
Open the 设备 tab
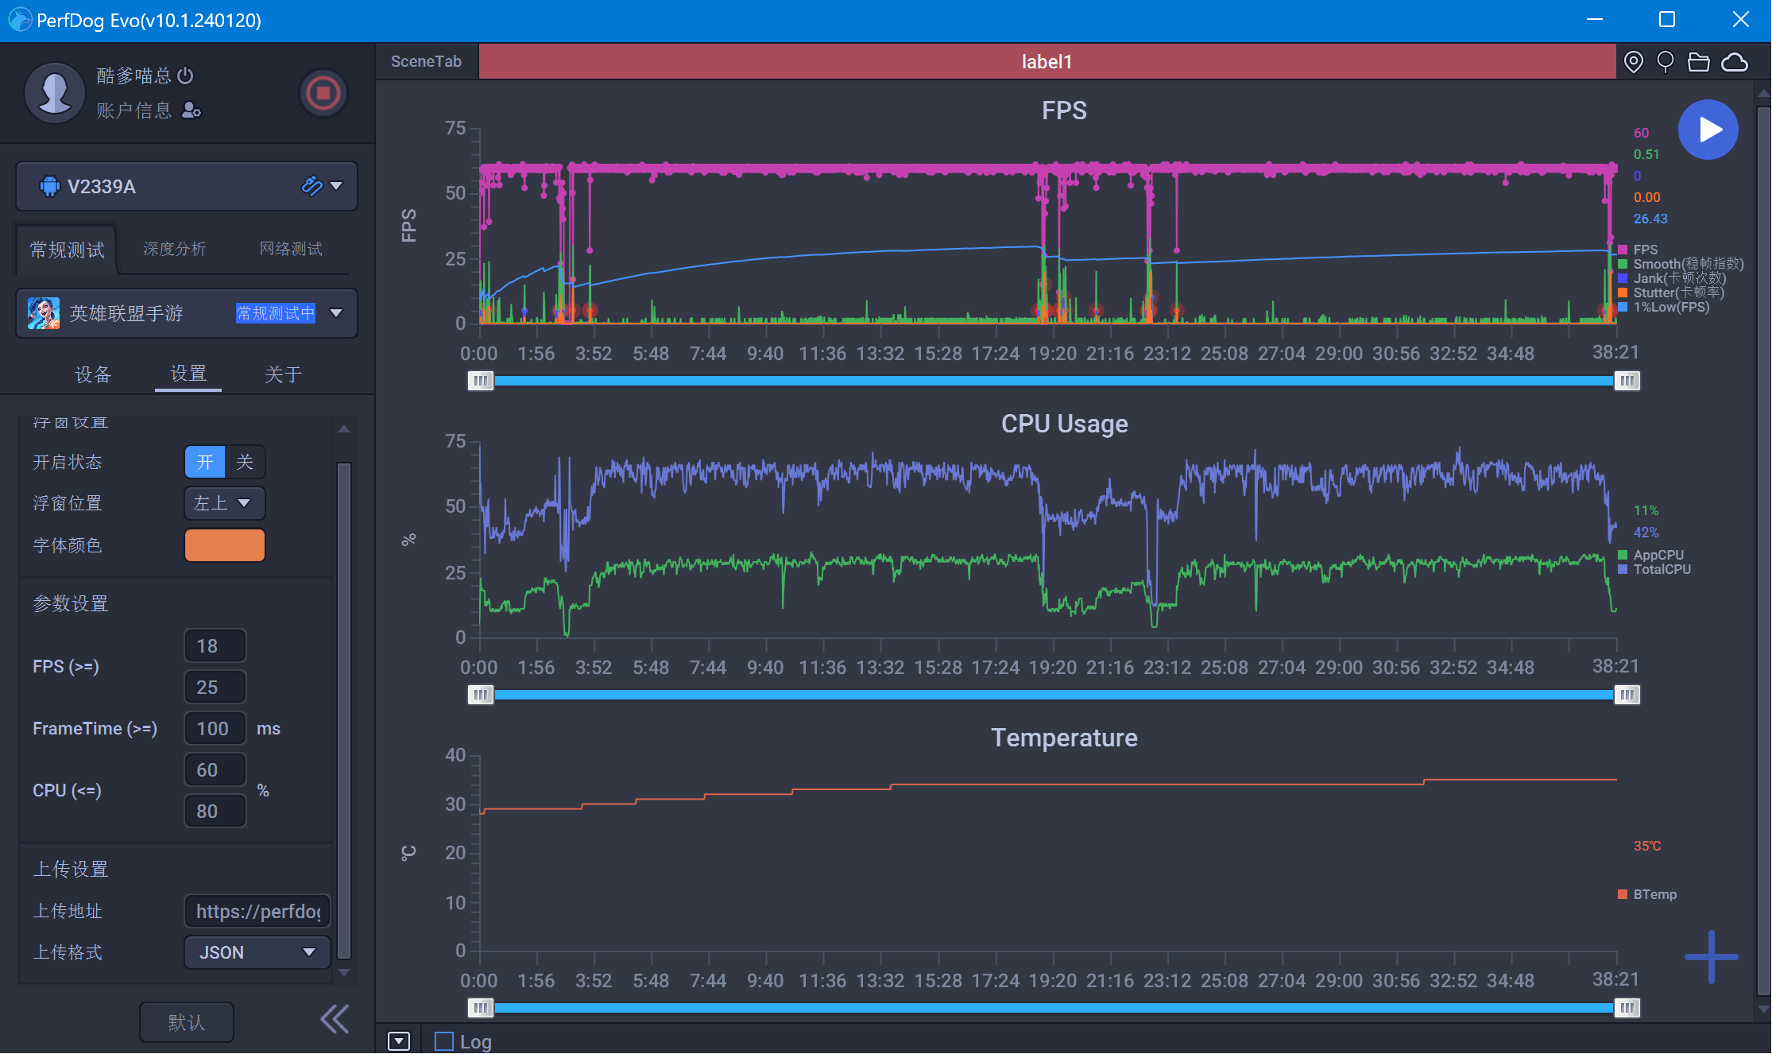point(93,374)
